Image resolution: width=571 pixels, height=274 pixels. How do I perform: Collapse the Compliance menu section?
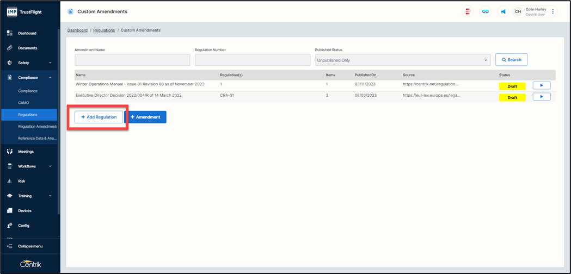pos(50,78)
